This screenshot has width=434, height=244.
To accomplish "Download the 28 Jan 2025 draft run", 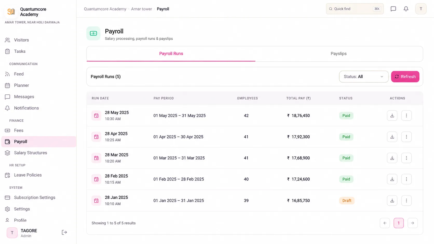I will (x=392, y=200).
